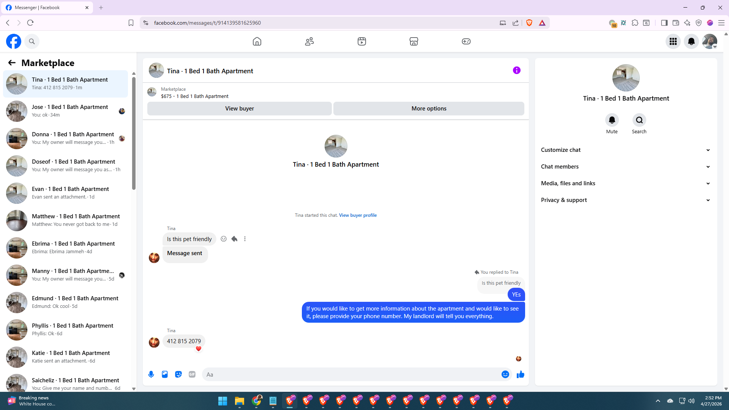729x410 pixels.
Task: Open account profile menu
Action: click(710, 41)
